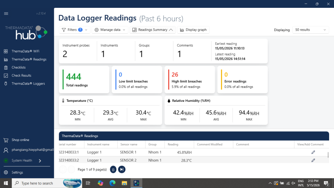Image resolution: width=334 pixels, height=188 pixels.
Task: Collapse the Readings Summary panel
Action: 153,30
